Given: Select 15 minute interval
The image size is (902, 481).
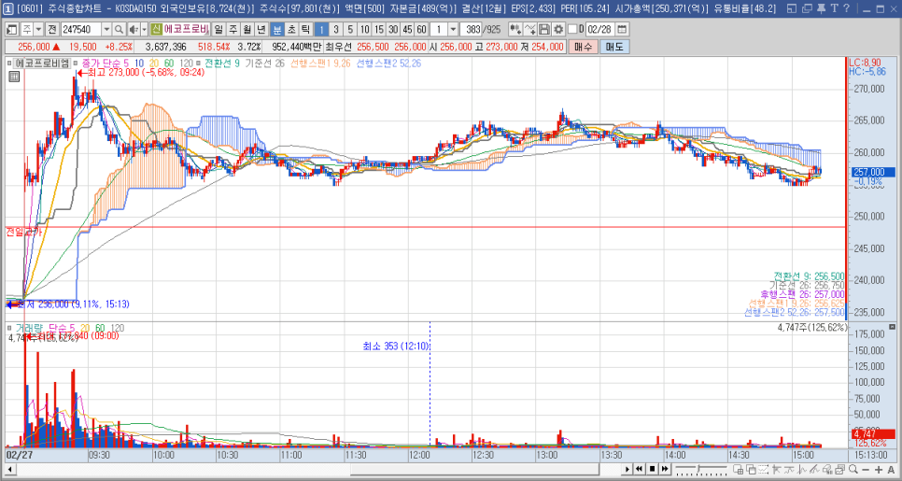Looking at the screenshot, I should (378, 29).
